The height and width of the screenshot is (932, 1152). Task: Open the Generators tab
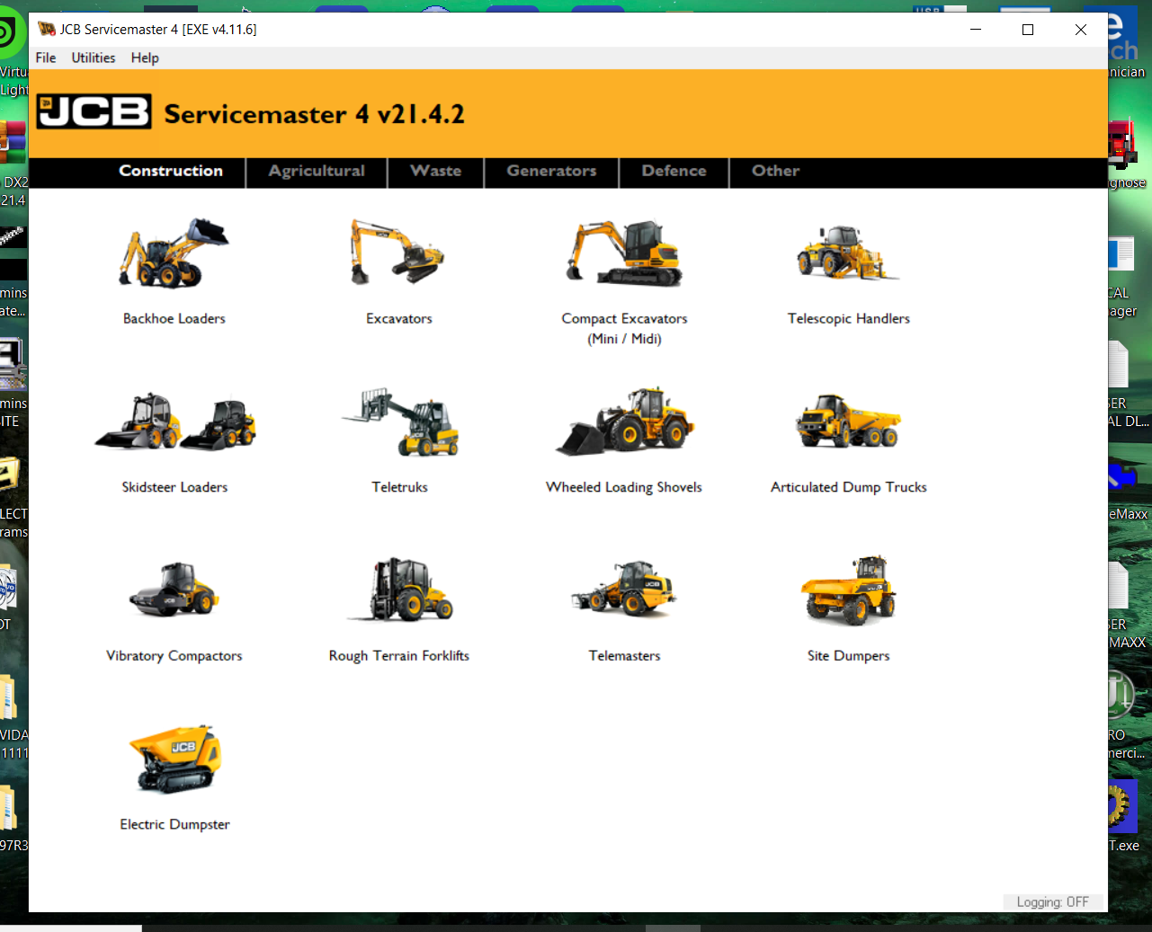[x=551, y=171]
